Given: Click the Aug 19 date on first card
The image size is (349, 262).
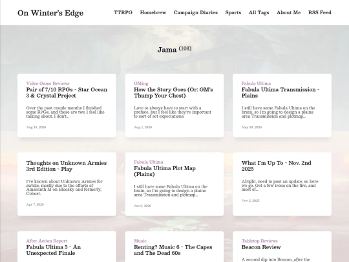Looking at the screenshot, I should pyautogui.click(x=36, y=127).
